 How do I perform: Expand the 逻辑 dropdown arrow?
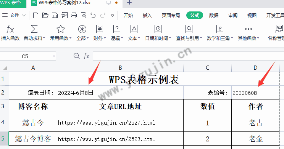[x=122, y=38]
